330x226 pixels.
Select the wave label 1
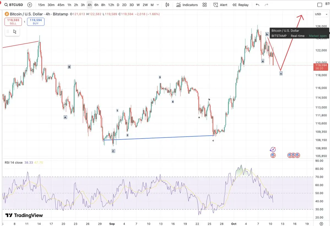coord(117,111)
